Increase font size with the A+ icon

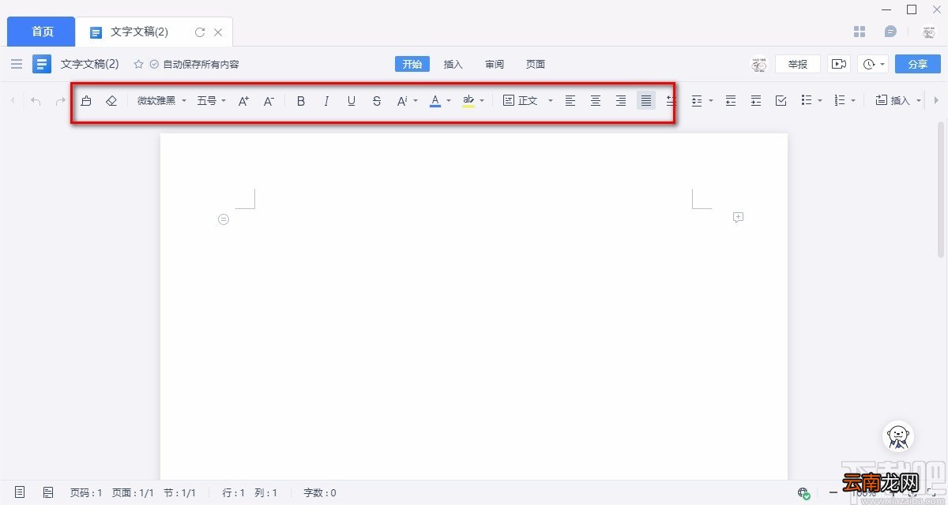244,101
